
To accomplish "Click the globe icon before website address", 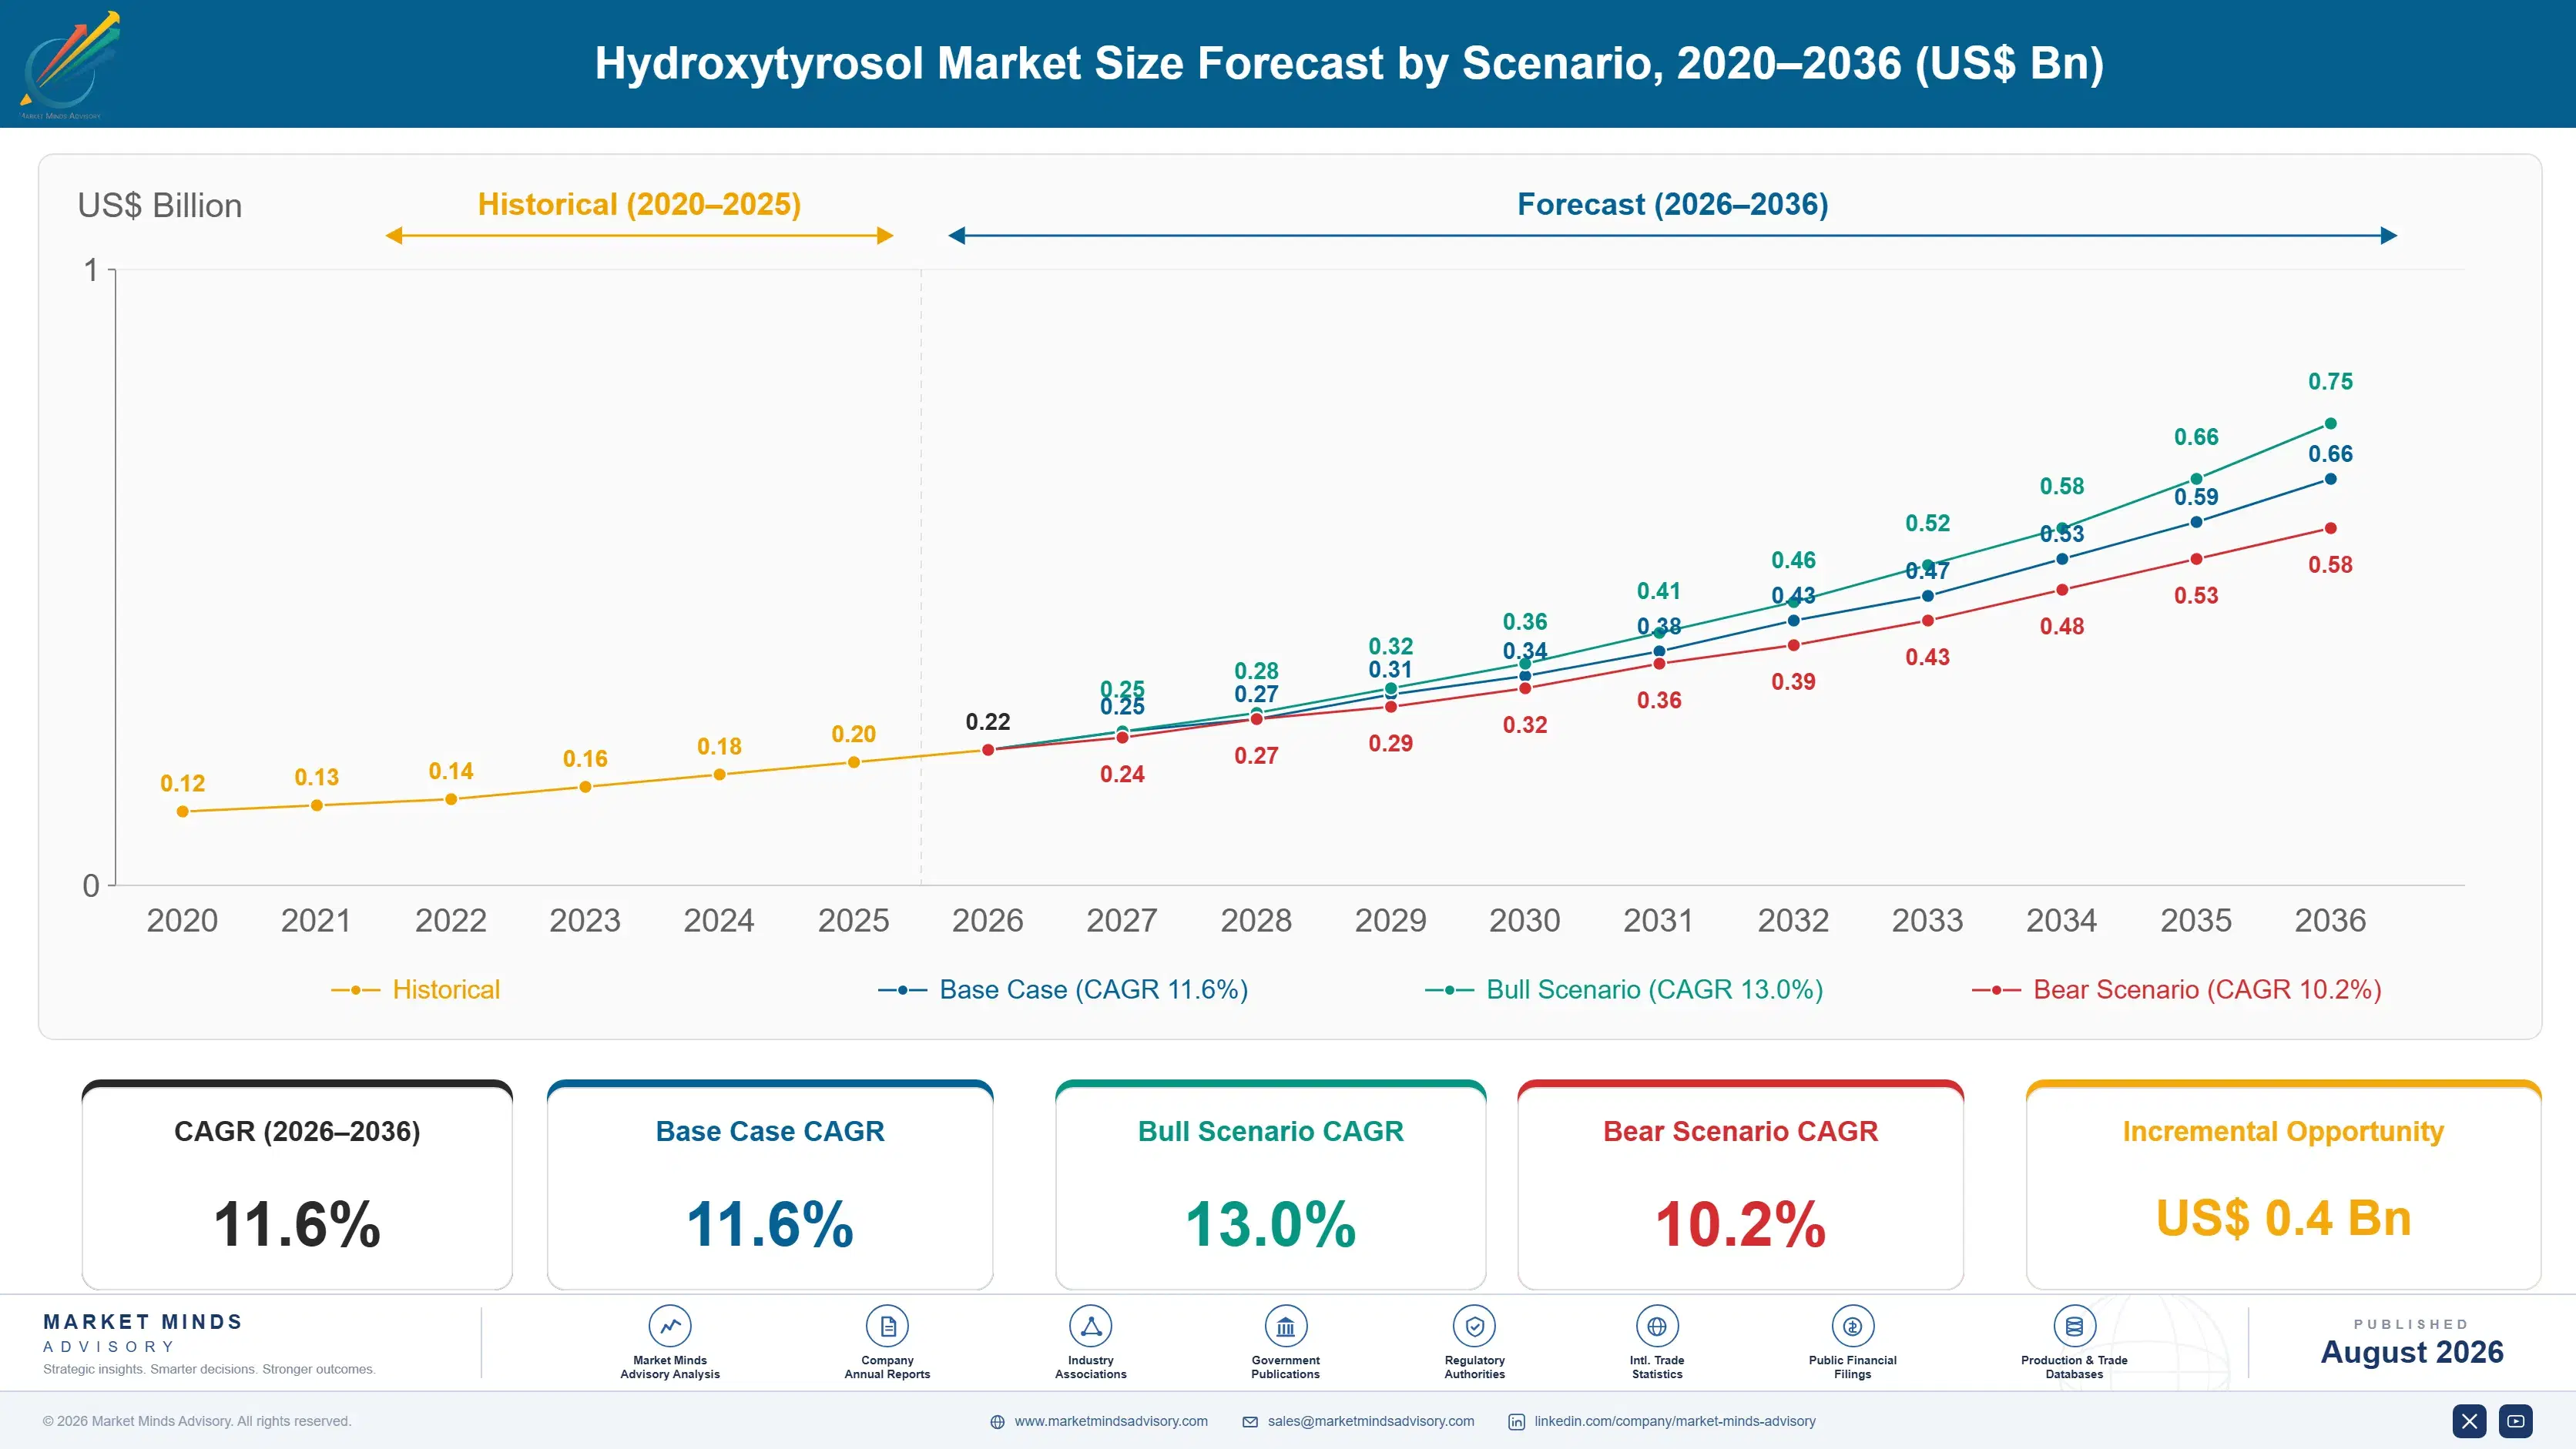I will (997, 1422).
